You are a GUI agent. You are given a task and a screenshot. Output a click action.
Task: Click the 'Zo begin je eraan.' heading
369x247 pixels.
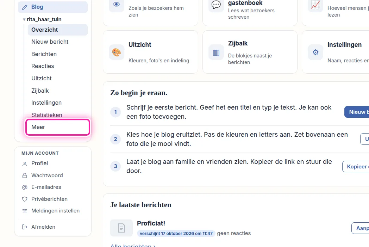tap(139, 93)
